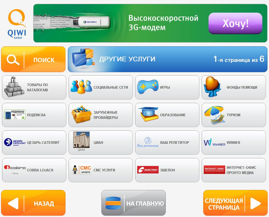Click the ЦИАН building picture
Viewport: 269px width, 217px height.
(81, 140)
